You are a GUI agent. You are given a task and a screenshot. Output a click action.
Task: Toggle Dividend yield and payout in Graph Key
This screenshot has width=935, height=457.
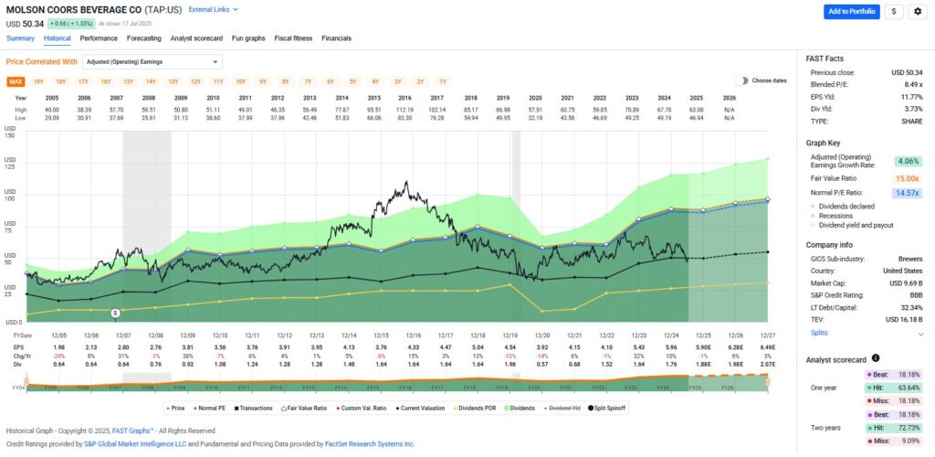click(852, 225)
